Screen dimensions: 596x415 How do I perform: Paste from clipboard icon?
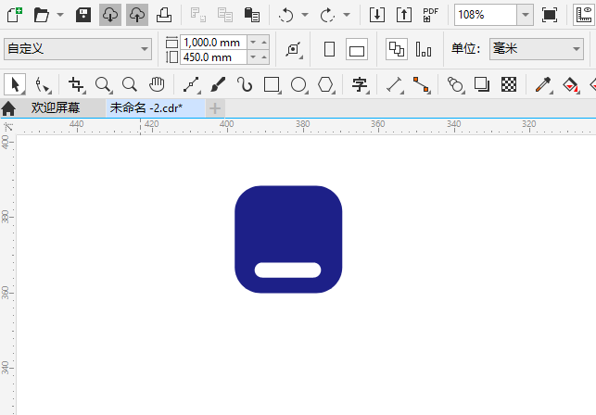pos(251,15)
